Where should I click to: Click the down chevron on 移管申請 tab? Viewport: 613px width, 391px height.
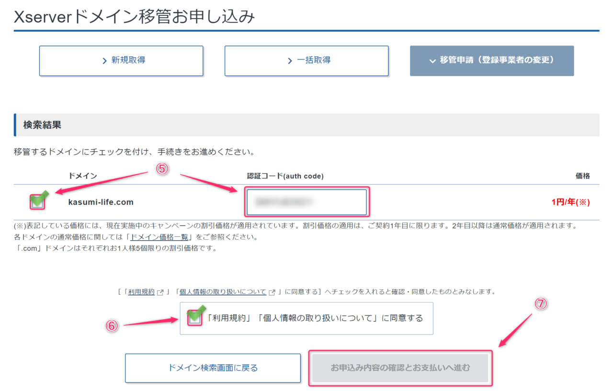[432, 61]
